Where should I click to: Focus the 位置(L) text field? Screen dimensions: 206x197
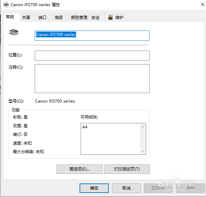[92, 56]
